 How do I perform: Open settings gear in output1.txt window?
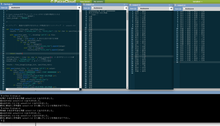(x=126, y=8)
